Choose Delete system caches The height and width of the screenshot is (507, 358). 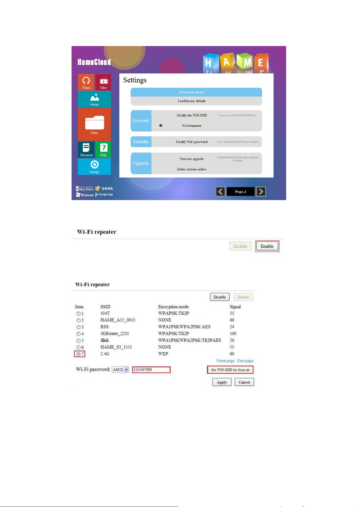pos(192,169)
